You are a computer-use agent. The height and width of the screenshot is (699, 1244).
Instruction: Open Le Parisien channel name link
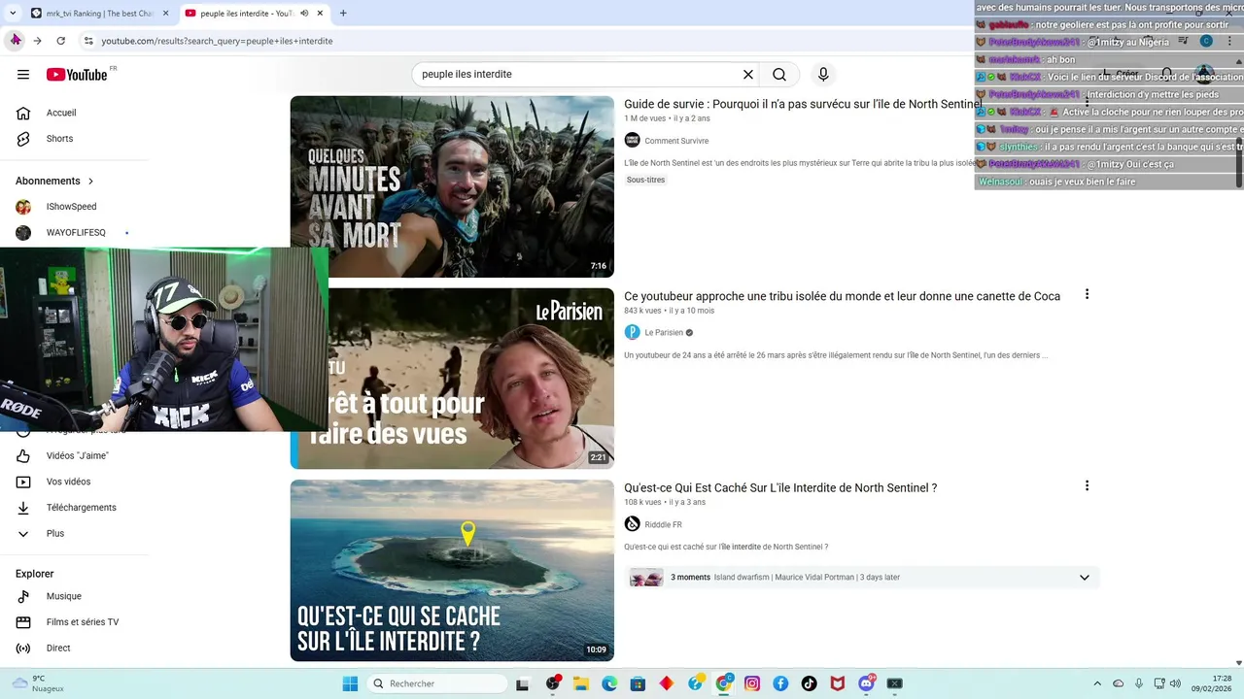[664, 333]
